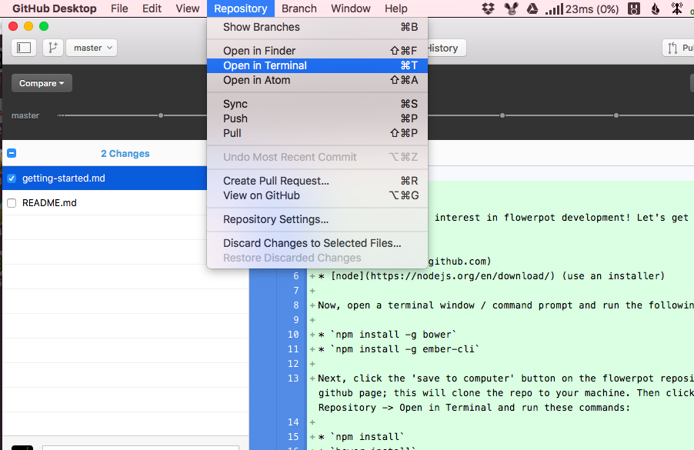Click the 23ms (0%) latency status text
Screen dimensions: 694x450
coord(592,9)
